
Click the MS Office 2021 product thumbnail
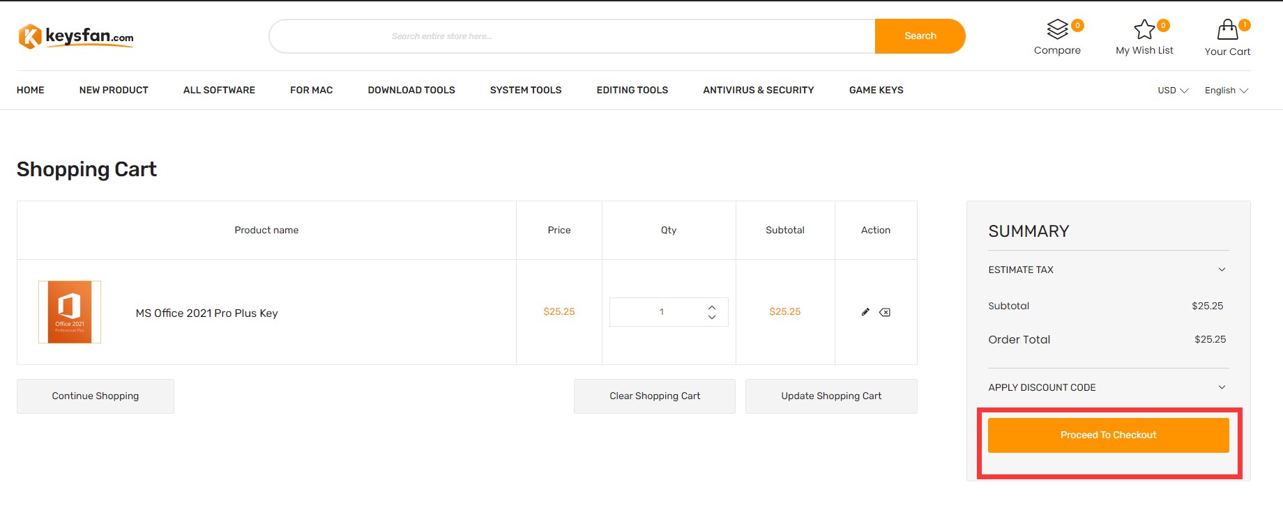click(70, 312)
